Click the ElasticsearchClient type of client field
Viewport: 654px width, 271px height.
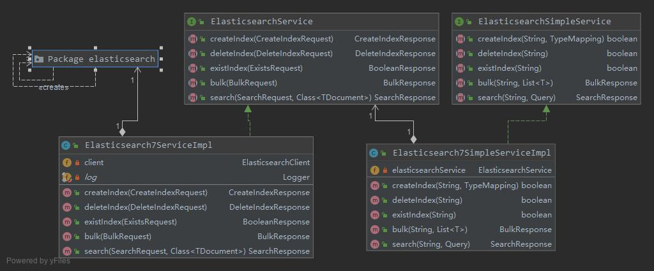click(x=276, y=163)
